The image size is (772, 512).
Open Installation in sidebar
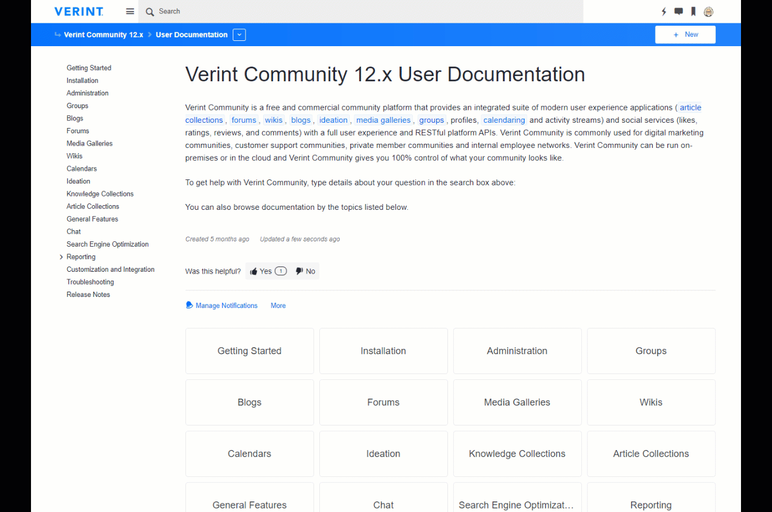point(82,81)
